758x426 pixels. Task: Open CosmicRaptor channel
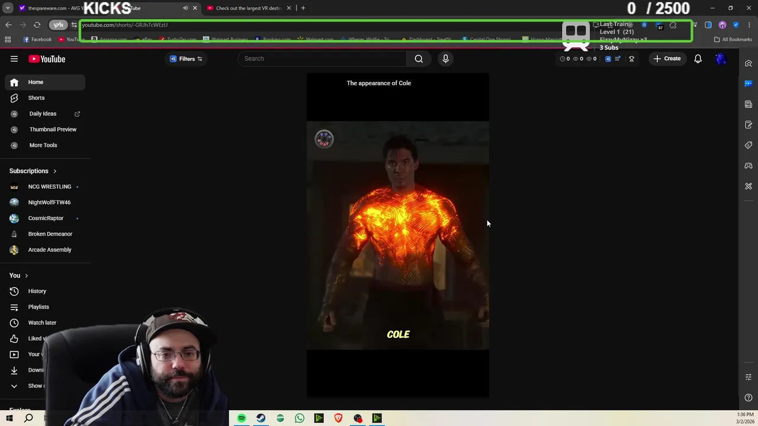click(45, 218)
